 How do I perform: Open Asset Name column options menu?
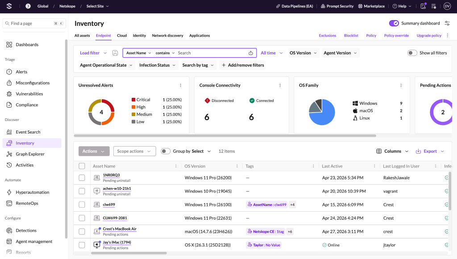click(x=176, y=166)
